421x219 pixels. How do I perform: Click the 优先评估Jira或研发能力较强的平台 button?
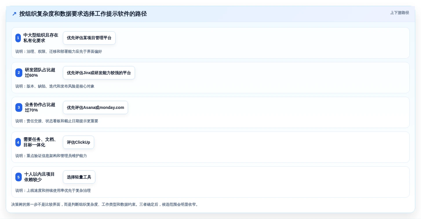99,73
